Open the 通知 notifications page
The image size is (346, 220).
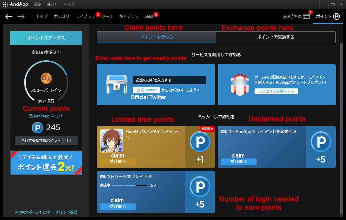pyautogui.click(x=149, y=16)
